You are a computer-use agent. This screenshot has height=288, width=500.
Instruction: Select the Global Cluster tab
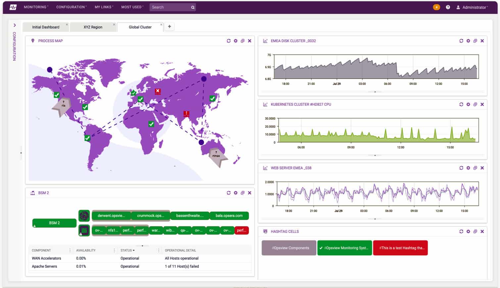click(140, 27)
